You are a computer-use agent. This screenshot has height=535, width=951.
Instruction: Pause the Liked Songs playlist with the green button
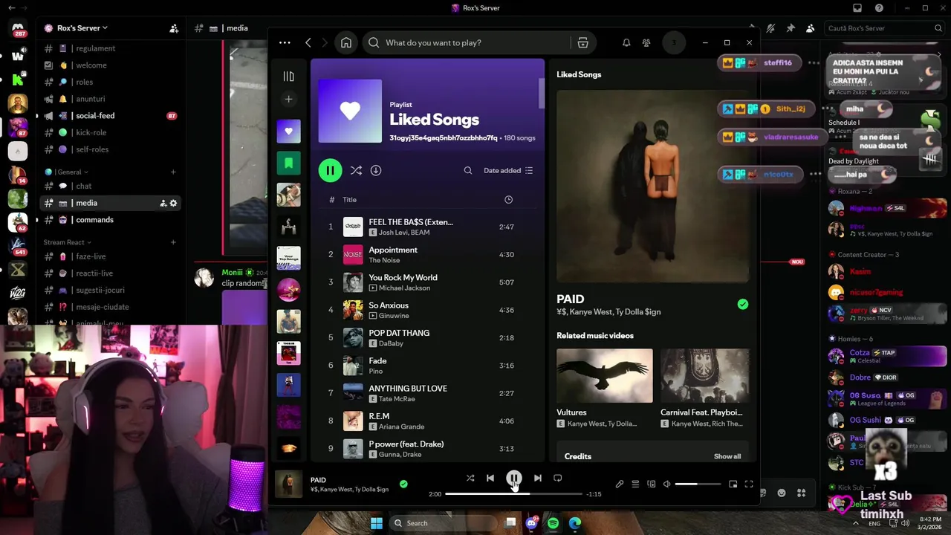[330, 170]
